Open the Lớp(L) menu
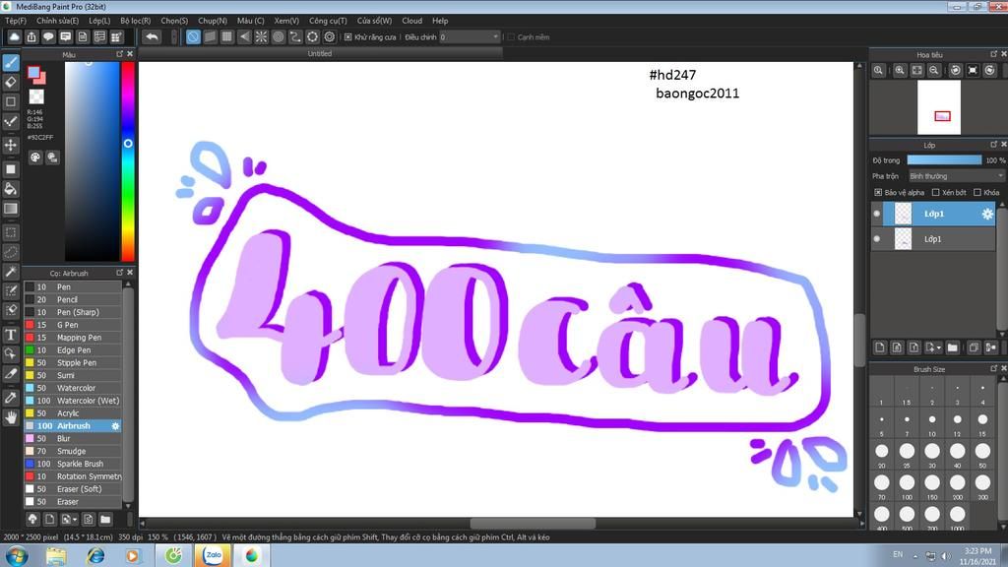The height and width of the screenshot is (567, 1008). pos(99,21)
